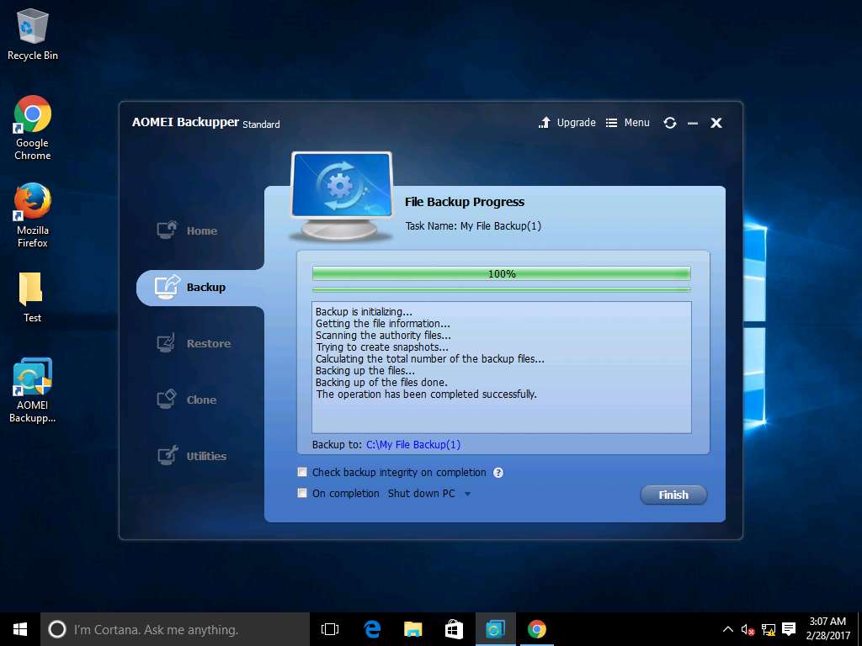Image resolution: width=862 pixels, height=646 pixels.
Task: Expand the Shut down PC dropdown
Action: (467, 494)
